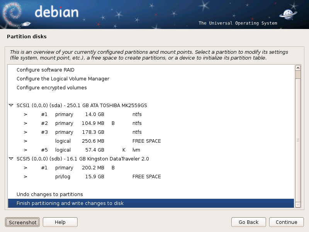309x232 pixels.
Task: Select the 250.6 MB logical FREE SPACE row
Action: pos(151,141)
